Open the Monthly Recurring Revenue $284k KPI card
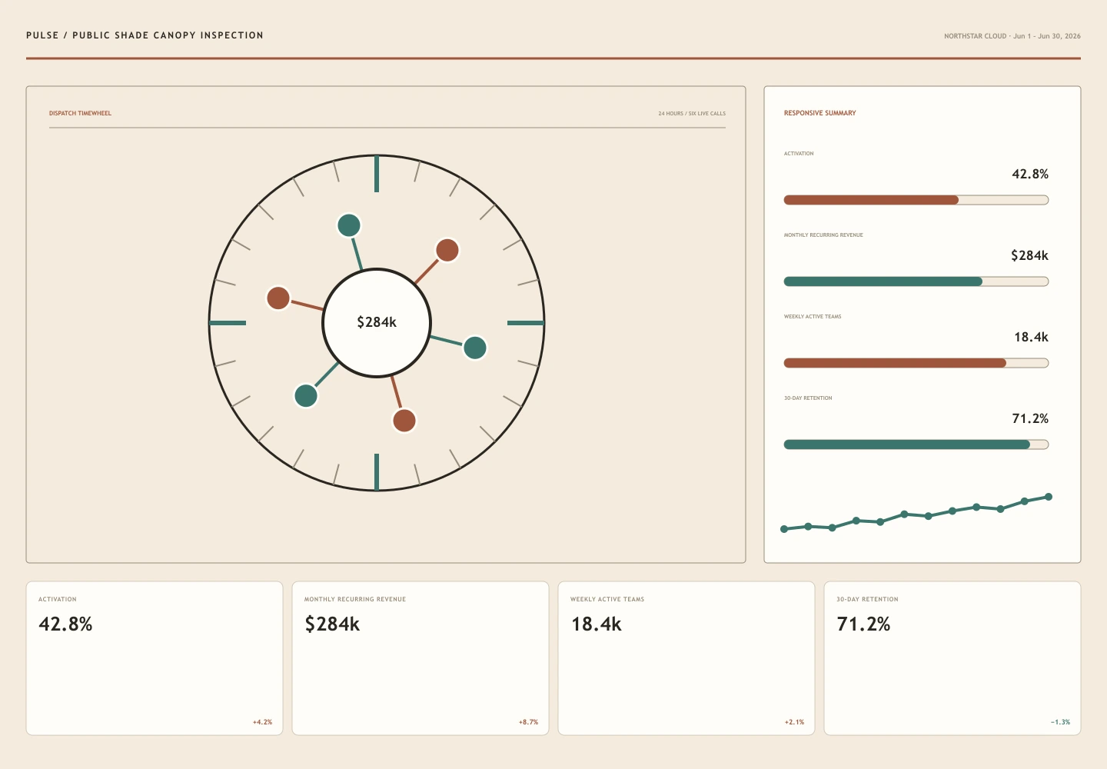Viewport: 1107px width, 769px height. [421, 658]
